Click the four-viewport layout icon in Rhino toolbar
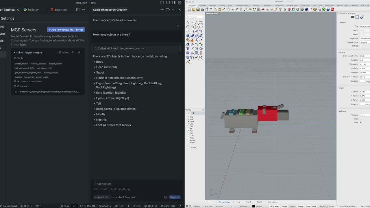Screen dimensions: 370x208 tap(258, 10)
